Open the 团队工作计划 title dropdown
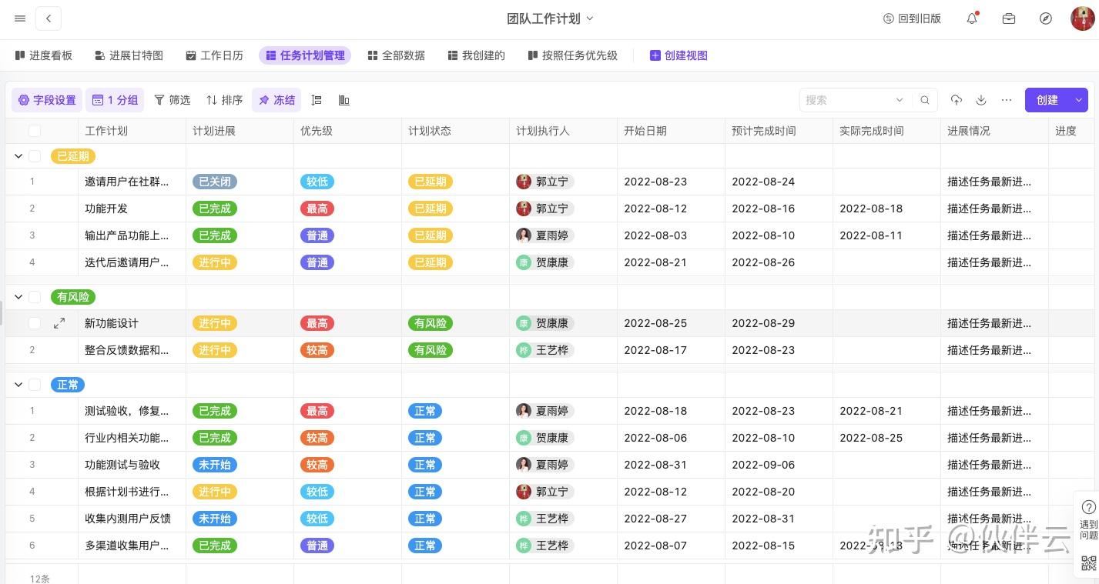Image resolution: width=1099 pixels, height=584 pixels. 590,18
